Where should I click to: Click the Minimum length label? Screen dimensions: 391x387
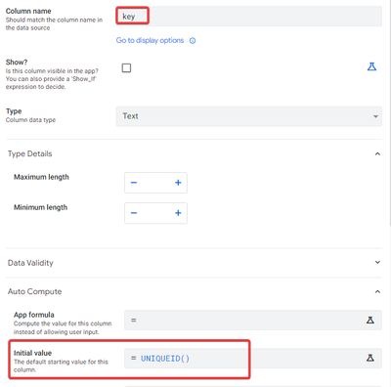[x=40, y=207]
